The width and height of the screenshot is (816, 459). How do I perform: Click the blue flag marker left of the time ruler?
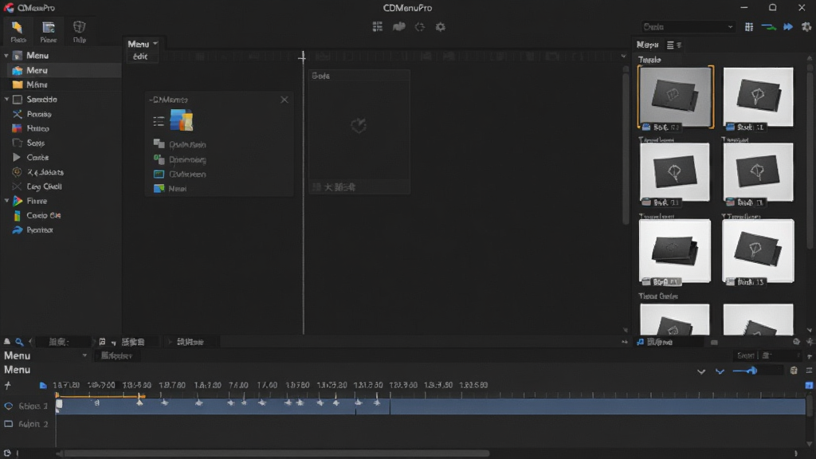[43, 385]
